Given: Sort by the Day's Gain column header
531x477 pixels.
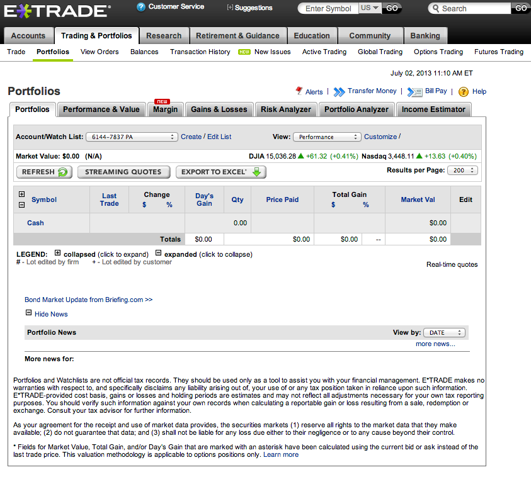Looking at the screenshot, I should pos(205,200).
